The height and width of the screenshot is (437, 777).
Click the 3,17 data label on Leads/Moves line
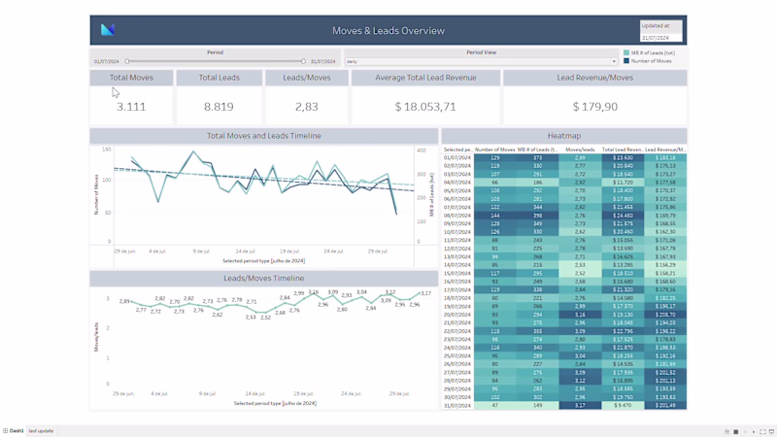pos(425,293)
